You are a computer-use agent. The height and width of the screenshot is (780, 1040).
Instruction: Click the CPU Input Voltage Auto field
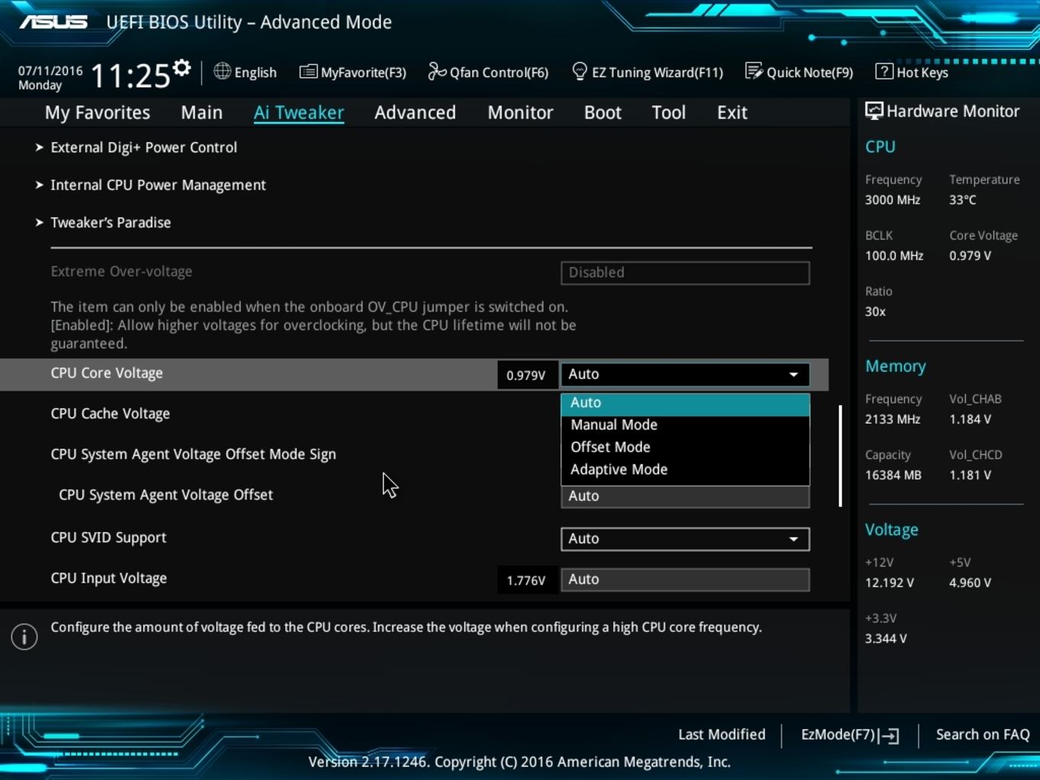point(685,580)
